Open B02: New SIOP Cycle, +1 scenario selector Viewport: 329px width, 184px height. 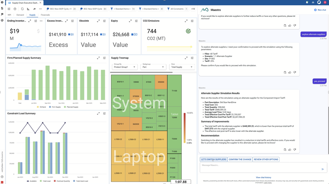pos(61,9)
